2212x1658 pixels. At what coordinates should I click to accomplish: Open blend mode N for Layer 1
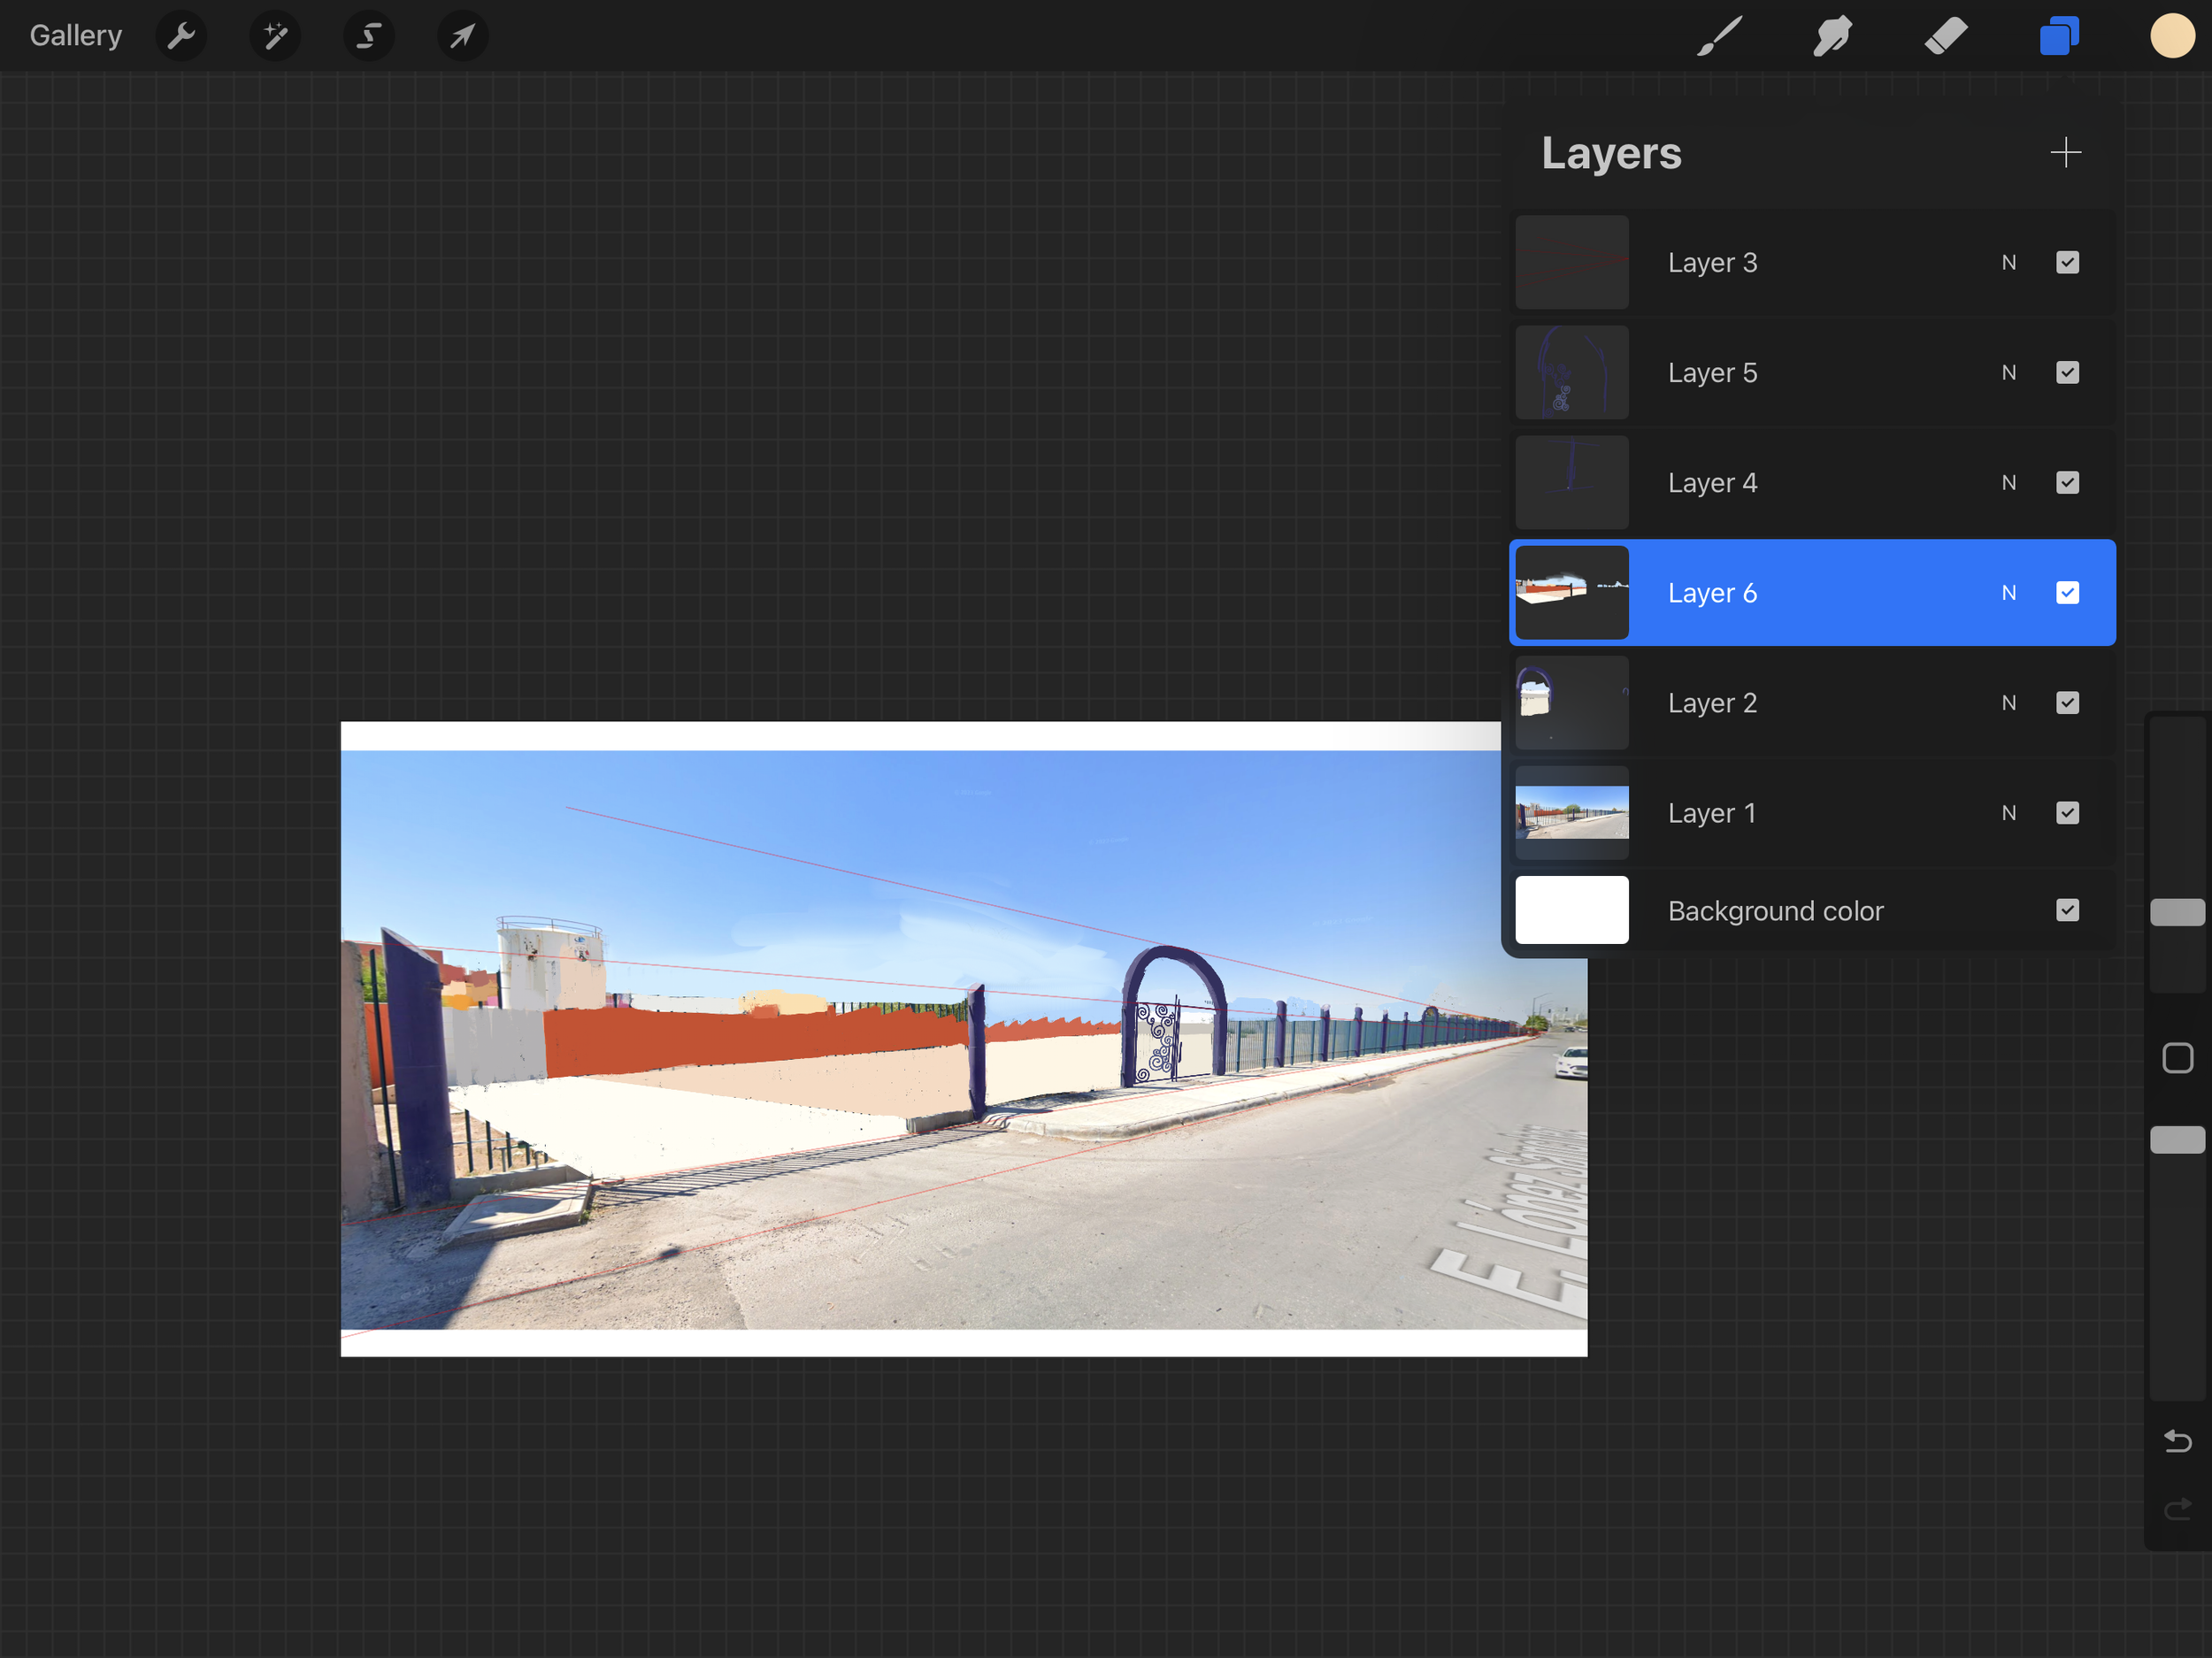pos(2008,813)
